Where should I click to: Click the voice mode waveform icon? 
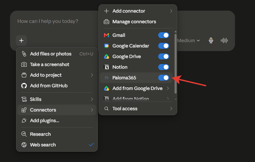tap(224, 40)
